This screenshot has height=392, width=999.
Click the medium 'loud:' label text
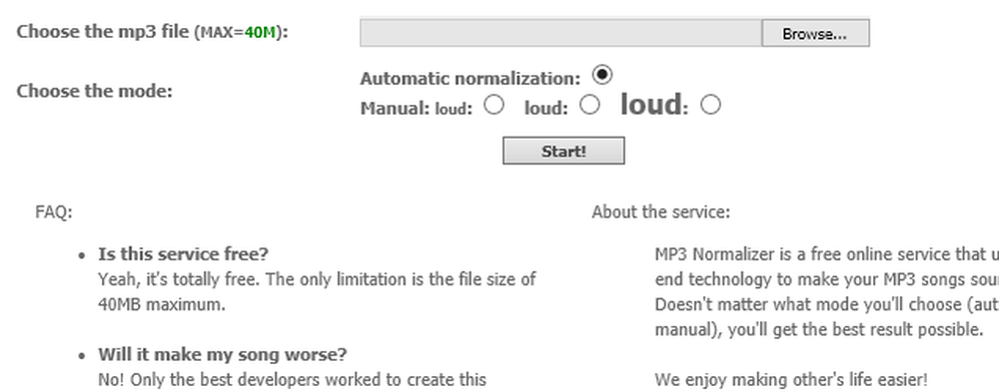(546, 109)
